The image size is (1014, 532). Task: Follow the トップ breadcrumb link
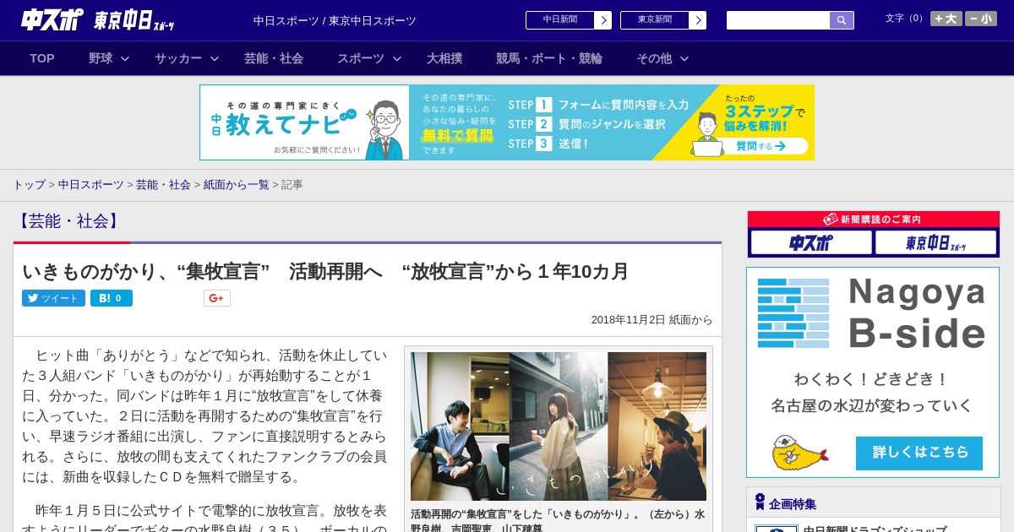coord(29,184)
